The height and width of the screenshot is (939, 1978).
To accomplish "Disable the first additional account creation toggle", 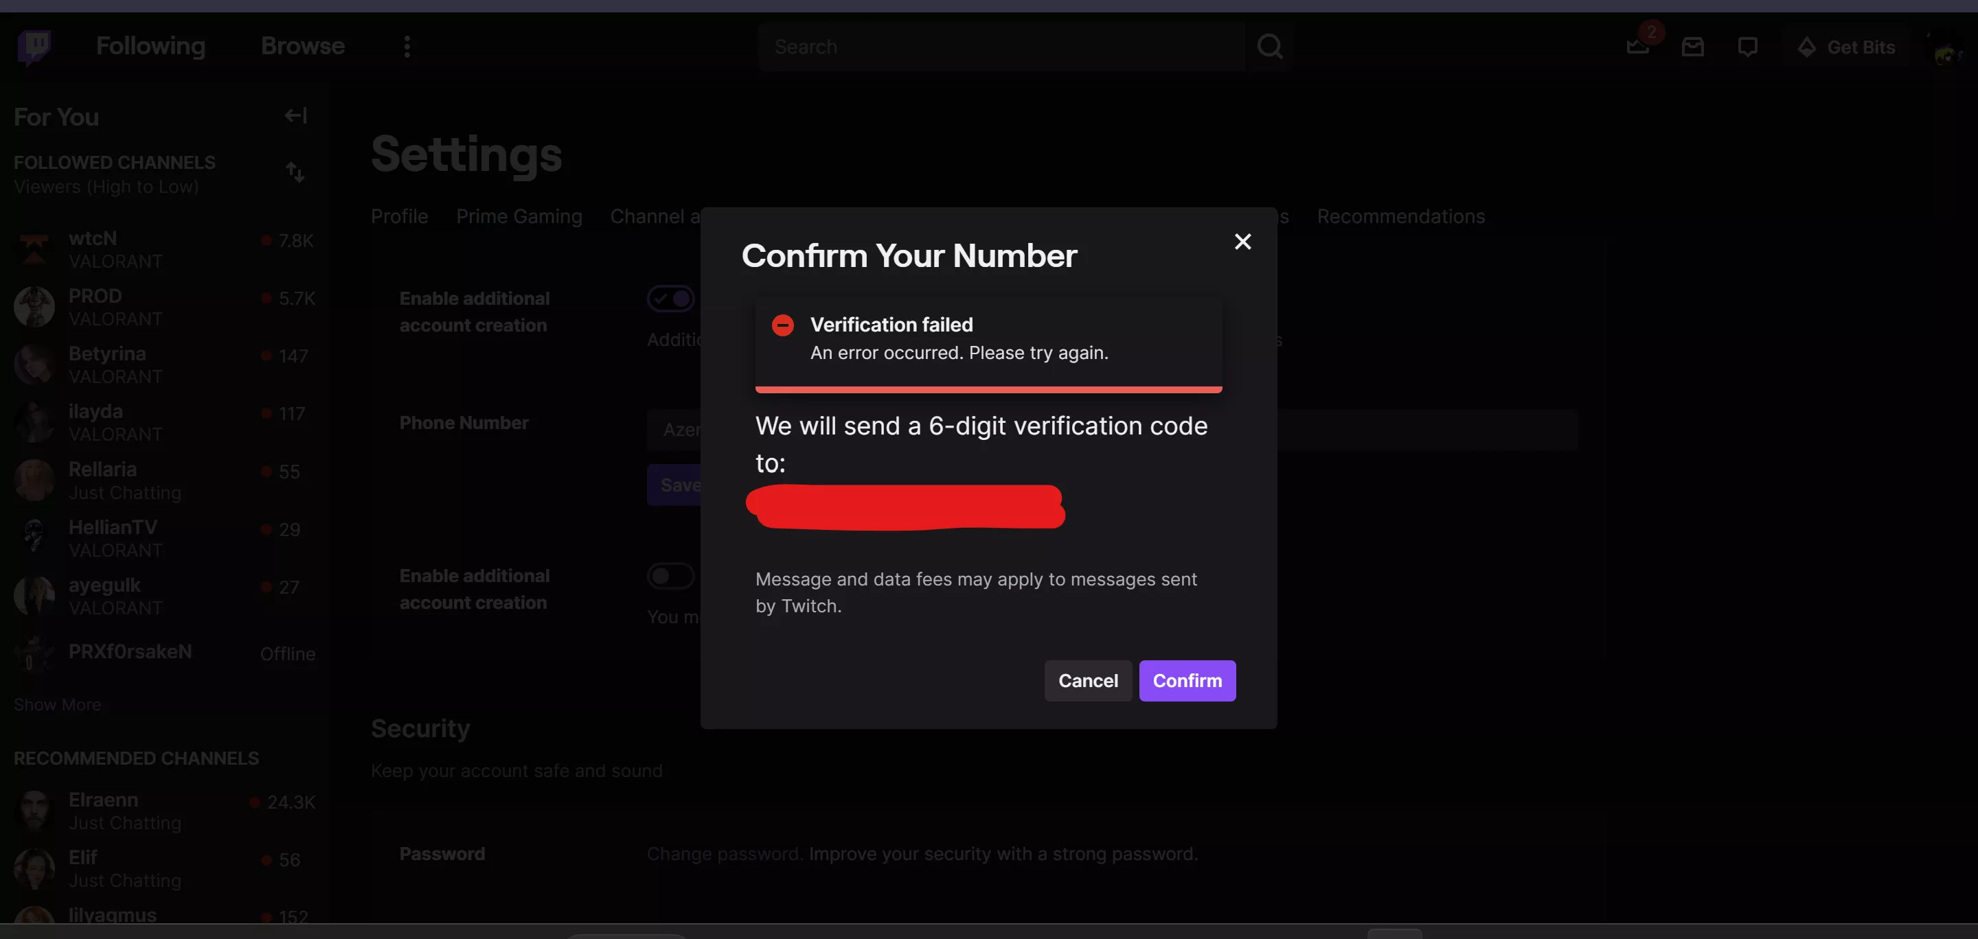I will click(670, 299).
